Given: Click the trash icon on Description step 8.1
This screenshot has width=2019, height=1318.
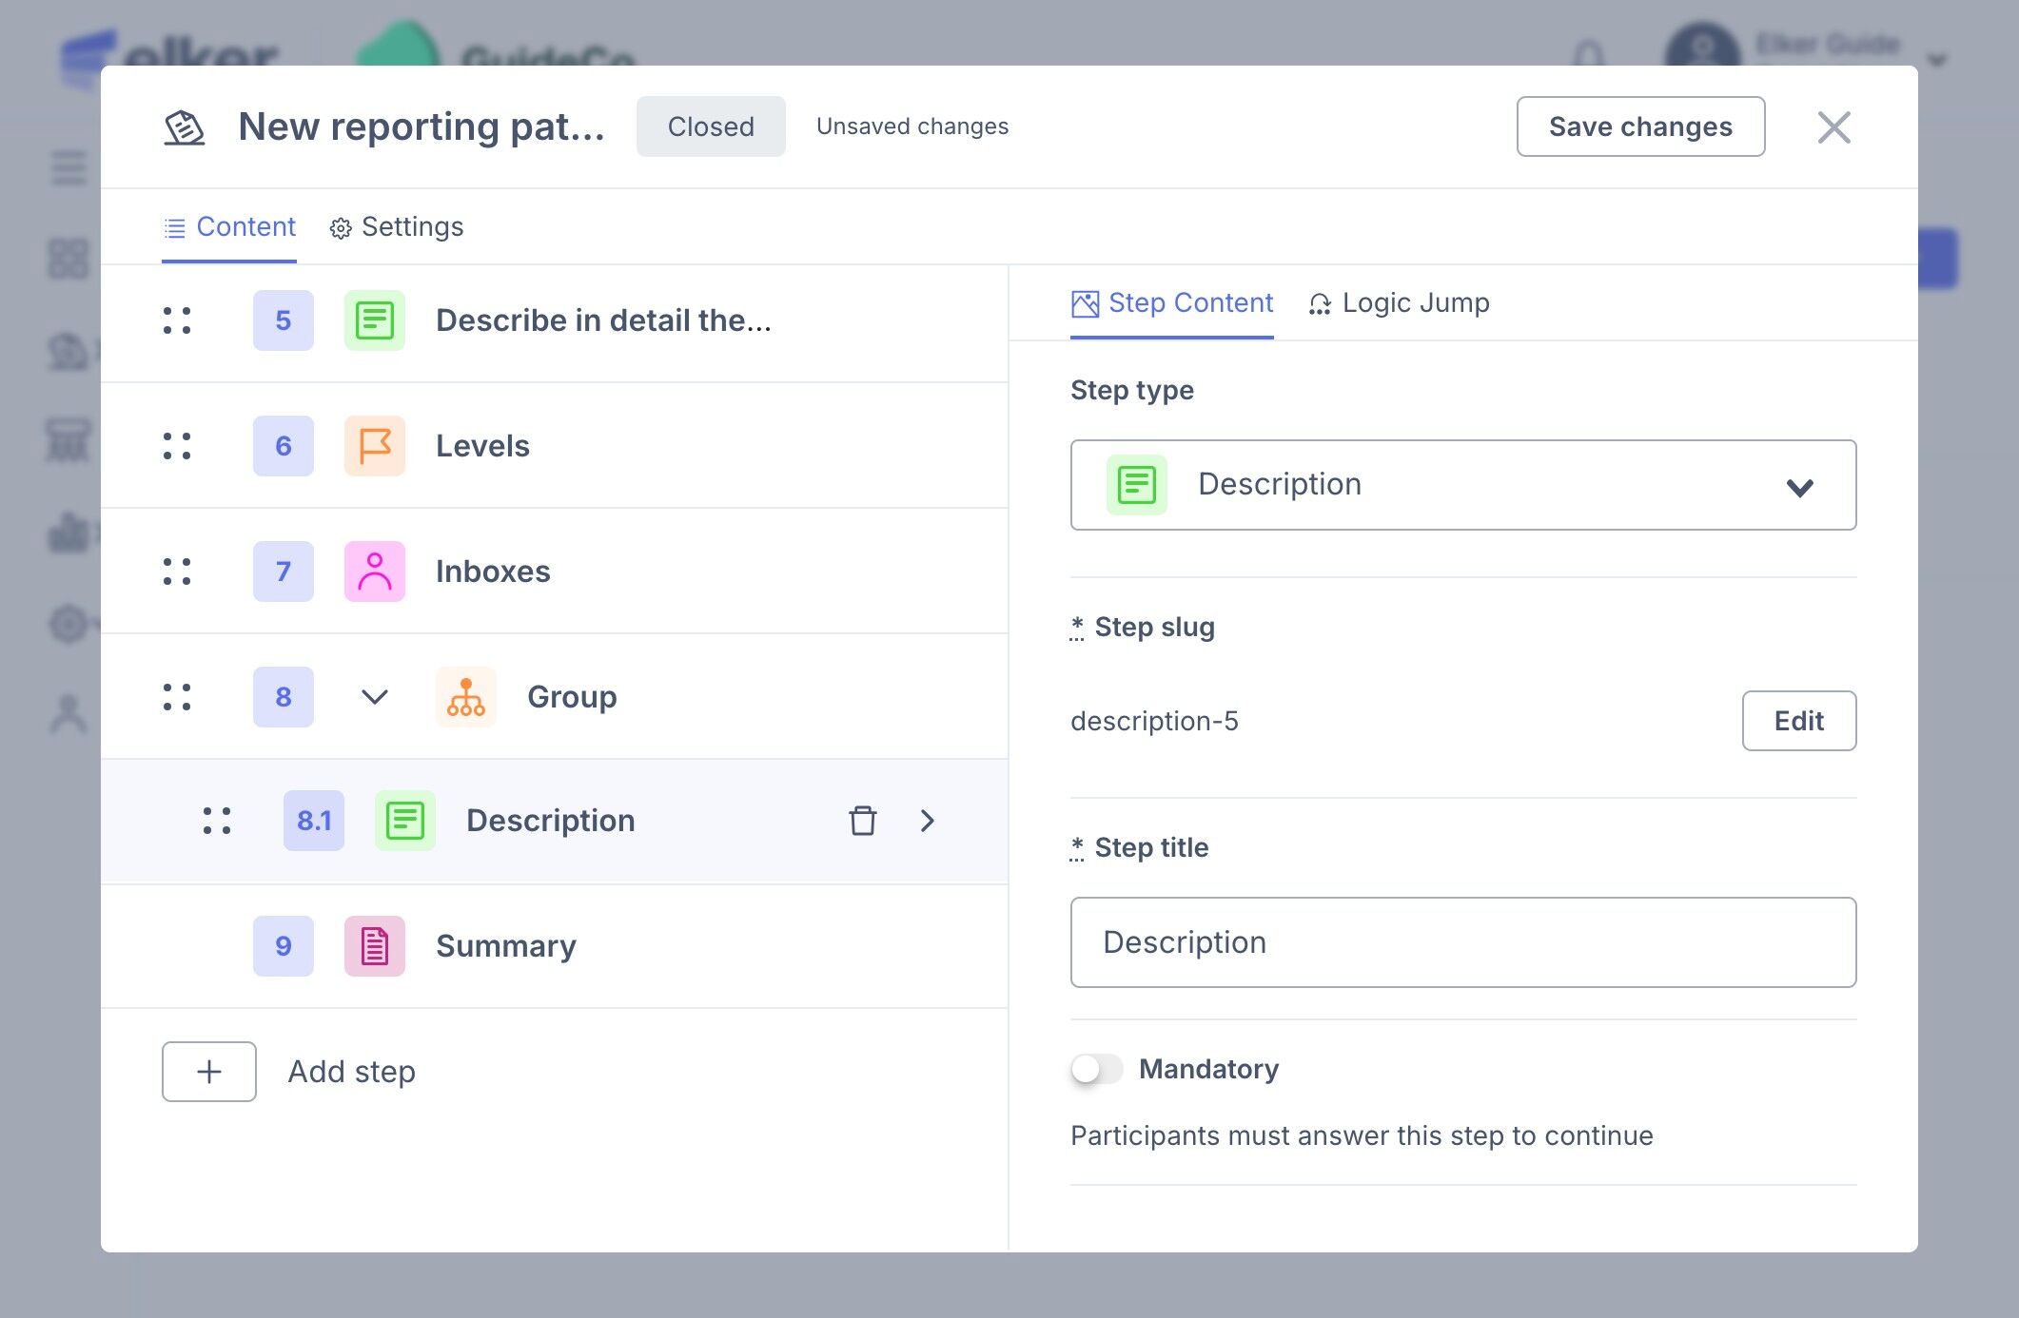Looking at the screenshot, I should pos(862,821).
